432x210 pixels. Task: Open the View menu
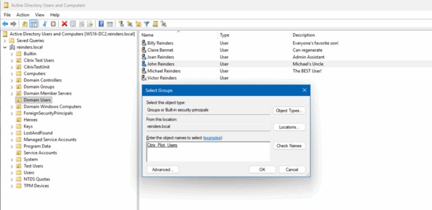point(40,15)
